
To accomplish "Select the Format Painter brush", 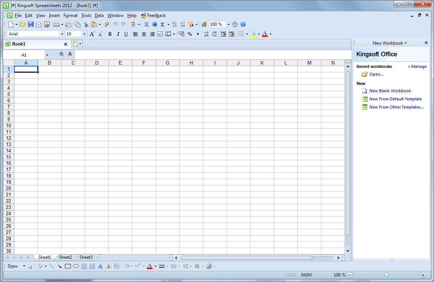I will [x=106, y=24].
